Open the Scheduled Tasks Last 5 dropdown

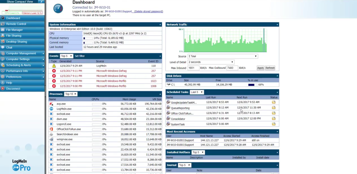[197, 92]
